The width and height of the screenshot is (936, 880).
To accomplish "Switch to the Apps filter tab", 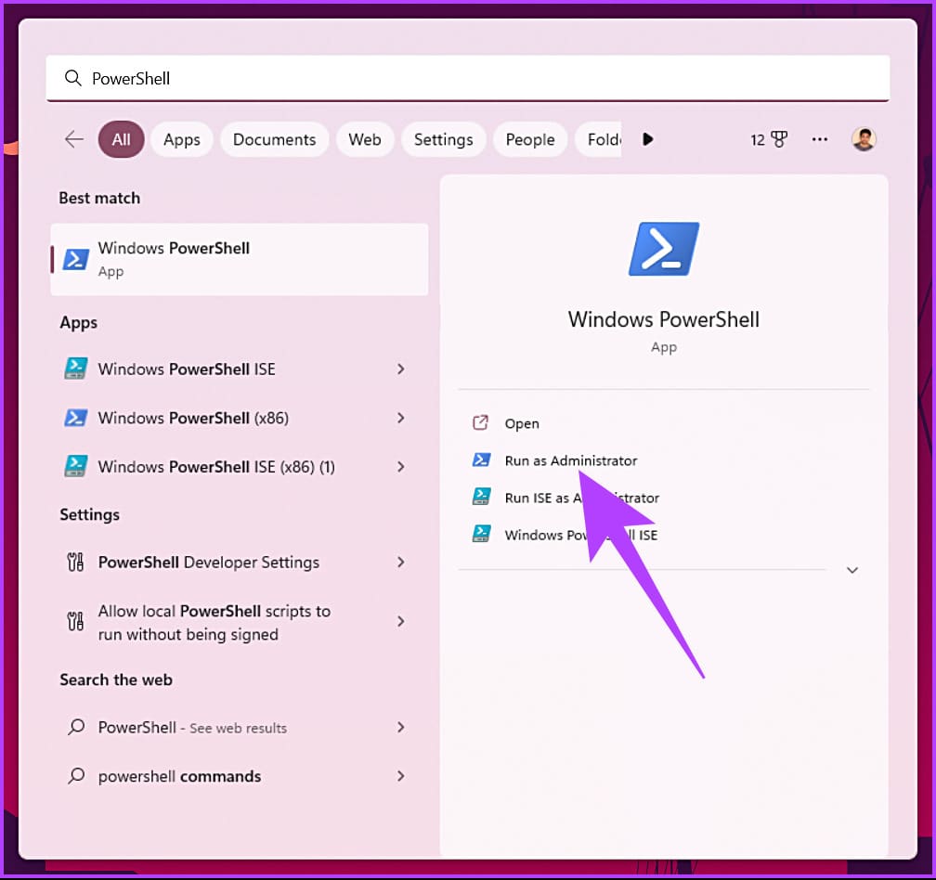I will pyautogui.click(x=182, y=139).
